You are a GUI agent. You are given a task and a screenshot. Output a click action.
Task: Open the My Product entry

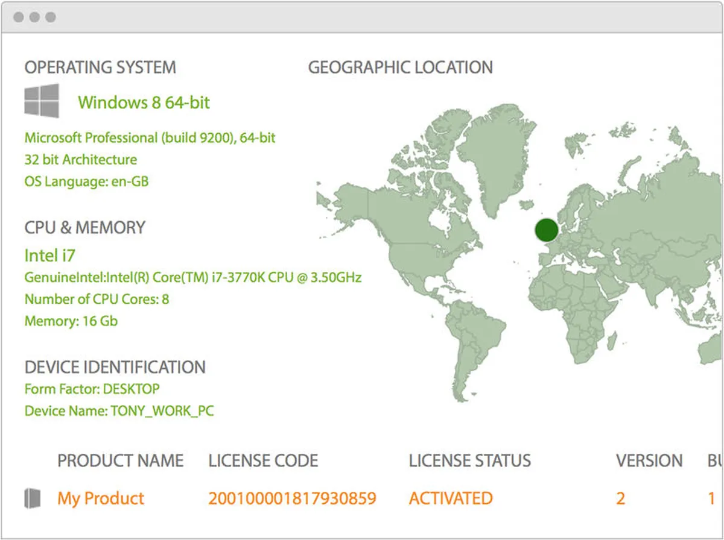[x=101, y=498]
